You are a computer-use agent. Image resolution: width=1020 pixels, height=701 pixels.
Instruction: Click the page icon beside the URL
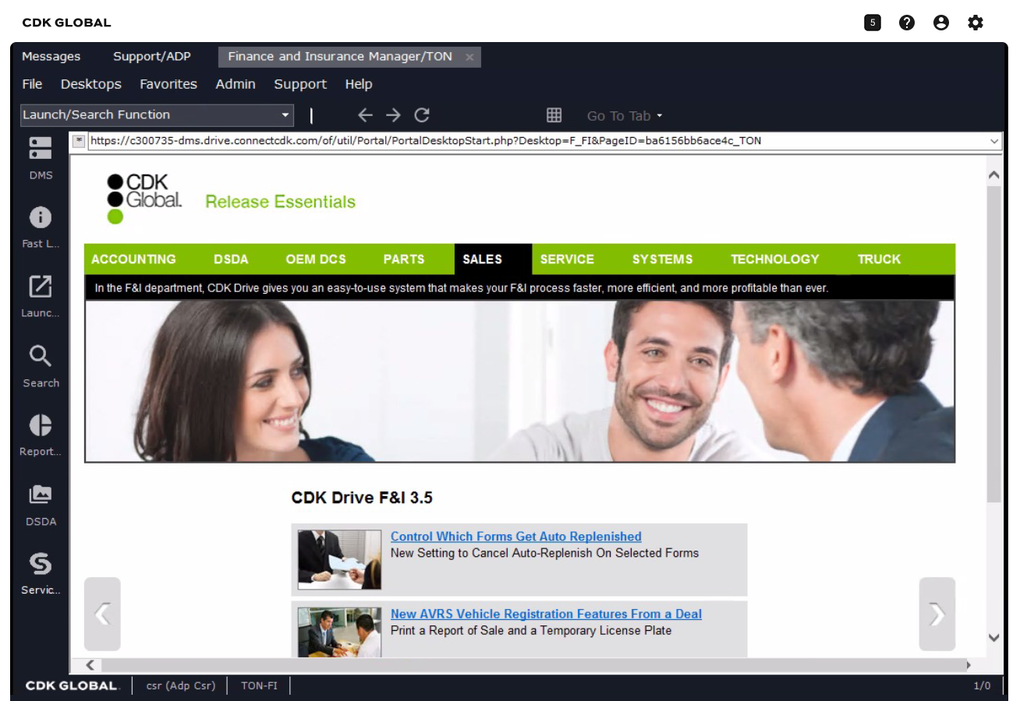coord(79,141)
